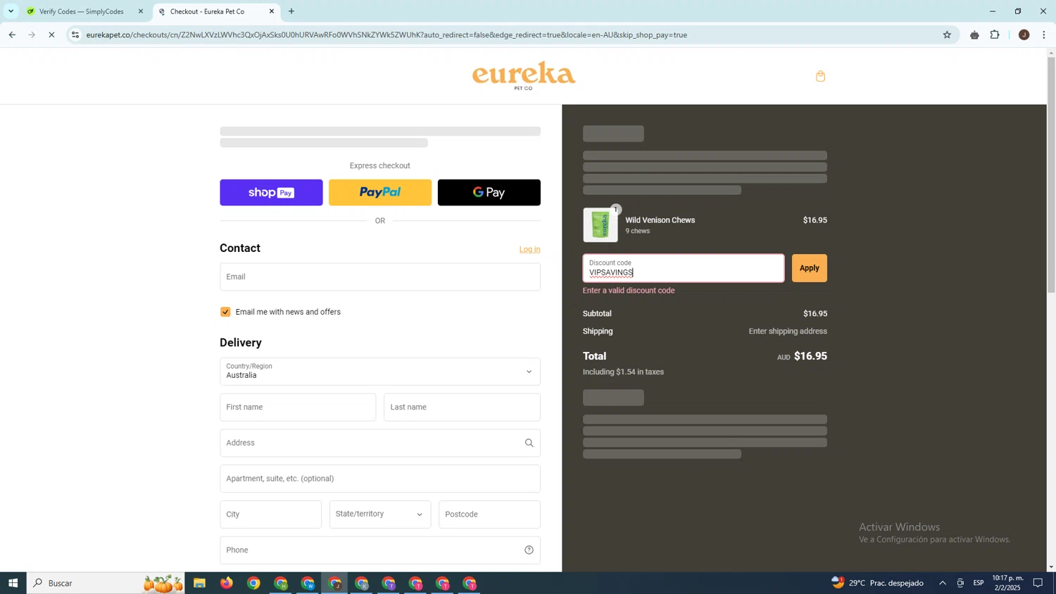
Task: Open File Explorer from the taskbar
Action: click(x=199, y=583)
